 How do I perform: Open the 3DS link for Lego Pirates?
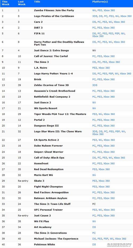coord(95,16)
